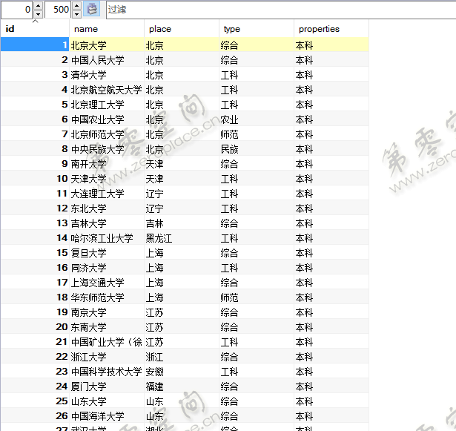Viewport: 456px width, 431px height.
Task: Select the name cell 厦门大学
Action: (x=107, y=386)
